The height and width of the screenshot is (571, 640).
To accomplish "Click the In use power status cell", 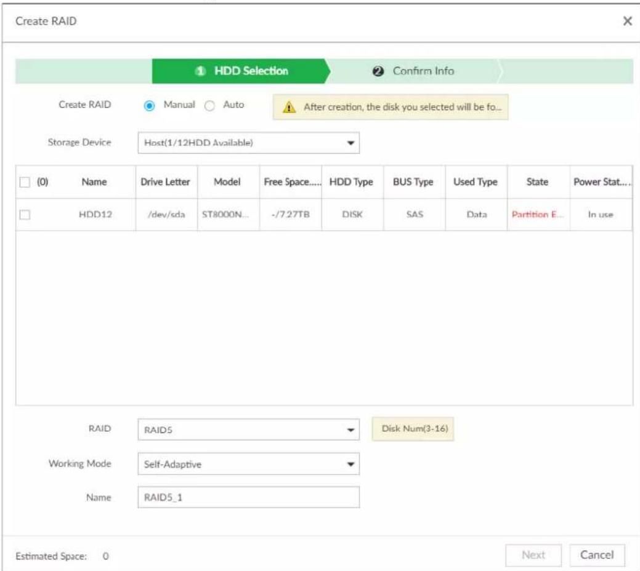I will point(601,215).
